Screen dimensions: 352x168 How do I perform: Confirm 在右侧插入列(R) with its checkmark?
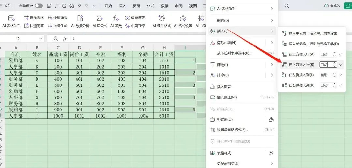click(x=341, y=85)
